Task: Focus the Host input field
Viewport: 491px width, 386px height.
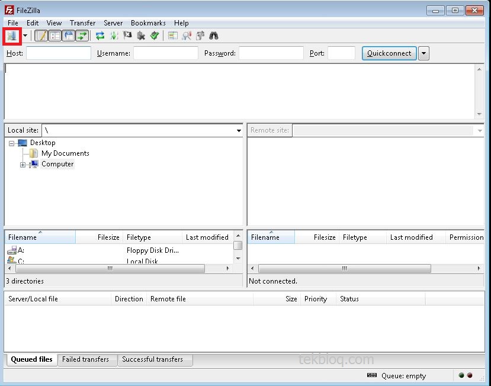Action: coord(59,53)
